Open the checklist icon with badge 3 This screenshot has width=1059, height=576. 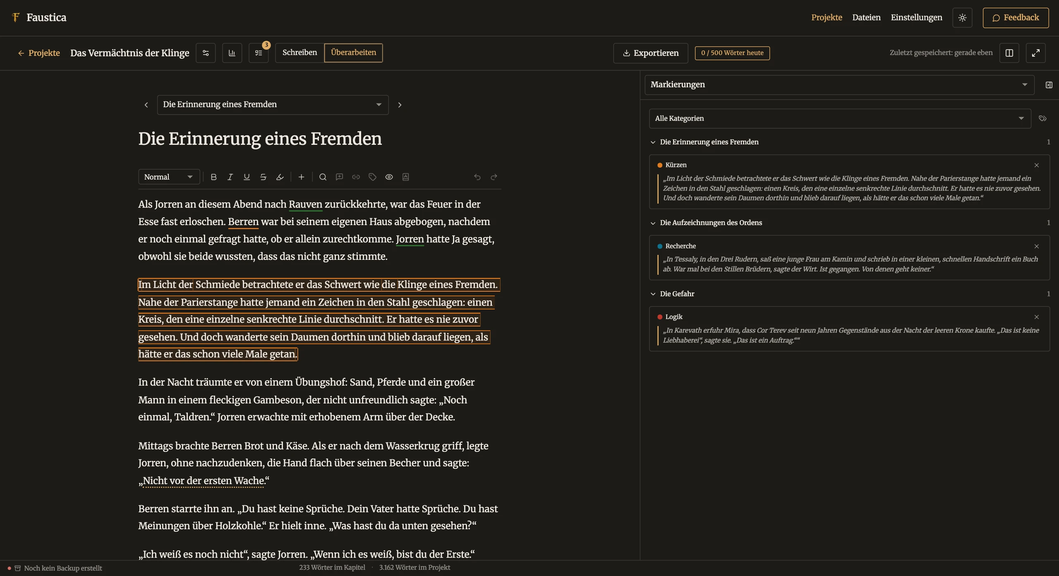tap(259, 53)
